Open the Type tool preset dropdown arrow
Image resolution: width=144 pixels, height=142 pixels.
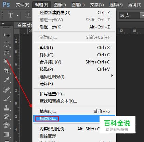[x=17, y=15]
